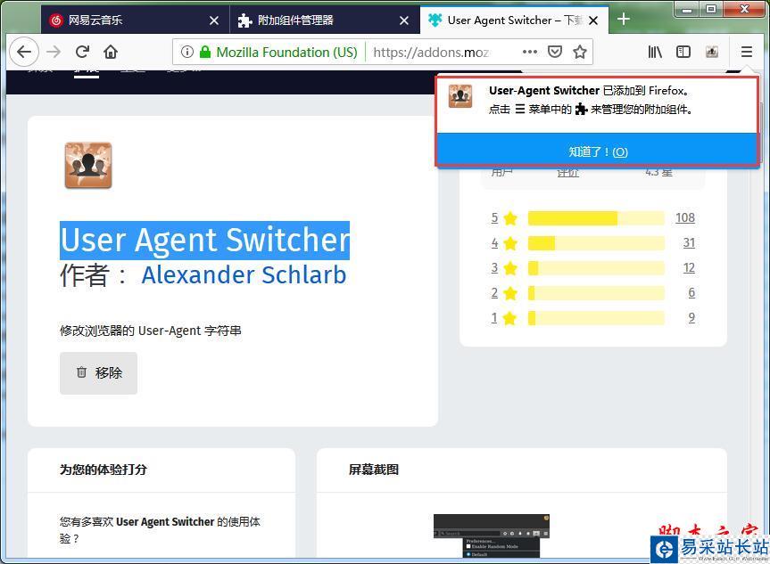
Task: View 2-star reviews
Action: pyautogui.click(x=504, y=293)
